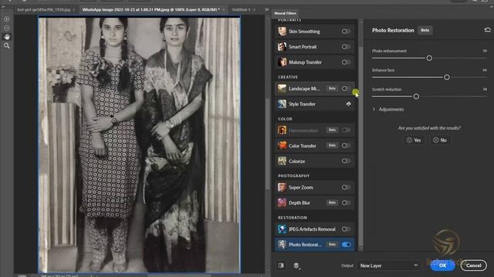Click the Makeup Transfer filter thumbnail icon

pyautogui.click(x=282, y=62)
